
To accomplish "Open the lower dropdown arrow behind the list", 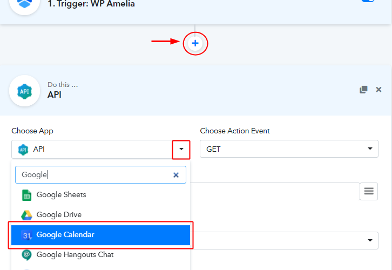I will point(370,240).
